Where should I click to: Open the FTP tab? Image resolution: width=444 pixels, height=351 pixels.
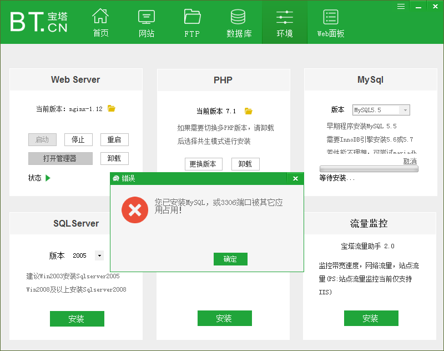click(192, 23)
